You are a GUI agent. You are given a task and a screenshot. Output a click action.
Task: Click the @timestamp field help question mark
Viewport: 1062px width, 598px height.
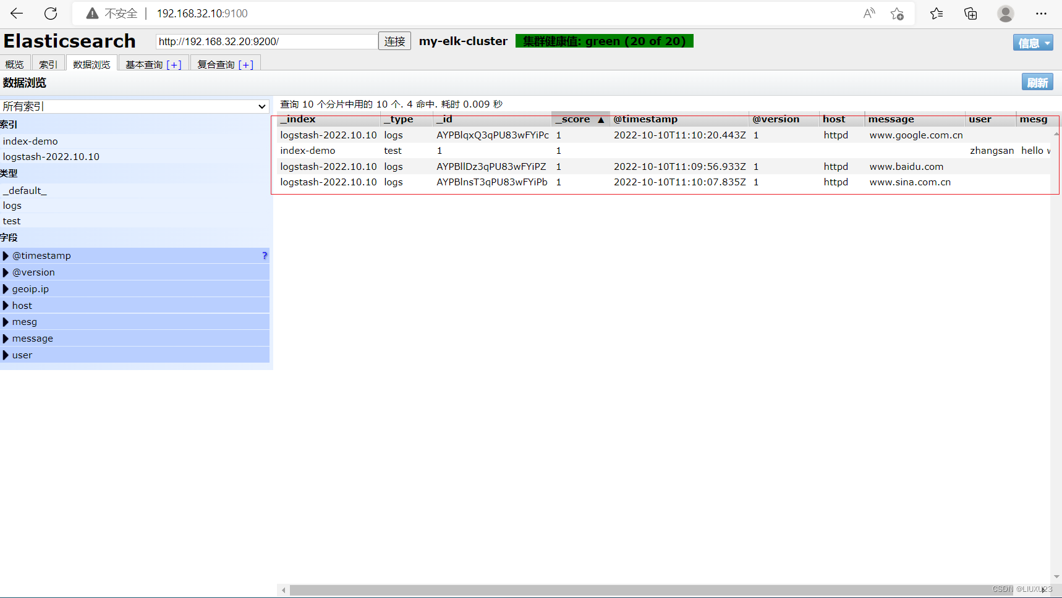(x=265, y=255)
